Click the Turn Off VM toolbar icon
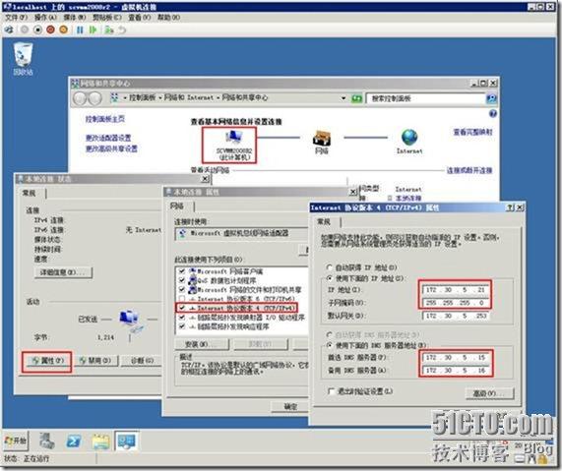Image resolution: width=562 pixels, height=471 pixels. tap(37, 30)
